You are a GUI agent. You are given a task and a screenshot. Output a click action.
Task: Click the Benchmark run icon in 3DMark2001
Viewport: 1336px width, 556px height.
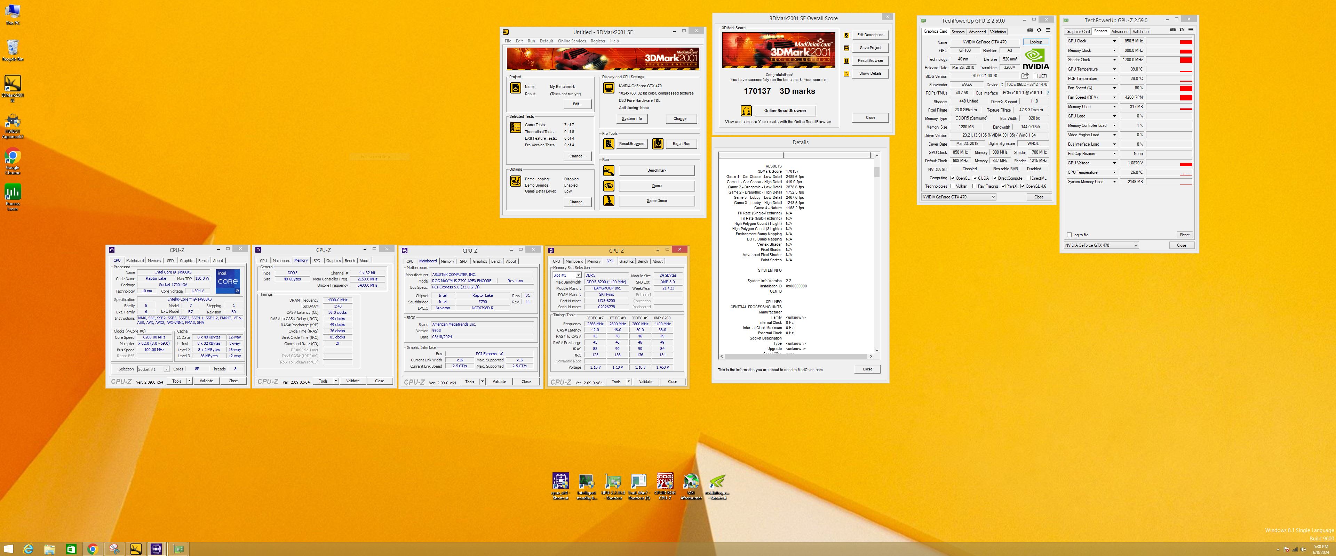609,171
